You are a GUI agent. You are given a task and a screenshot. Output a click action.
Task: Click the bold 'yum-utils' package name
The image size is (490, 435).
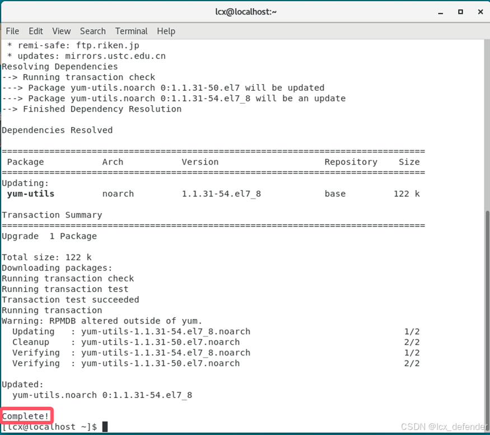tap(31, 194)
